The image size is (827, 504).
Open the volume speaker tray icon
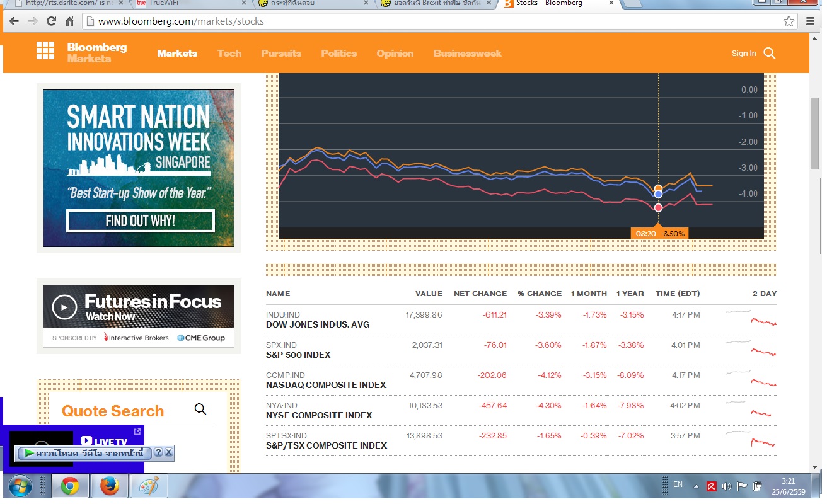(727, 486)
